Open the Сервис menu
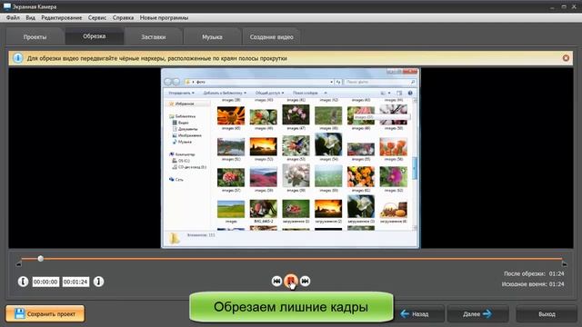This screenshot has height=327, width=582. click(97, 18)
